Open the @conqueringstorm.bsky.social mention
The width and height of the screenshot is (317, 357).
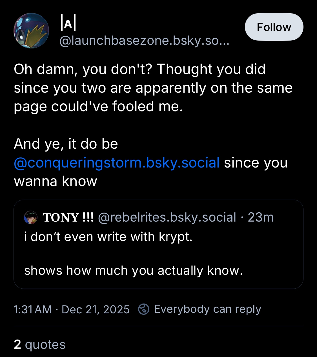click(117, 163)
